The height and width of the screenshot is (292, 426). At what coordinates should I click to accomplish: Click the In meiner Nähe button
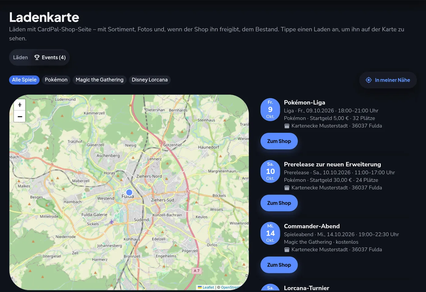point(388,80)
